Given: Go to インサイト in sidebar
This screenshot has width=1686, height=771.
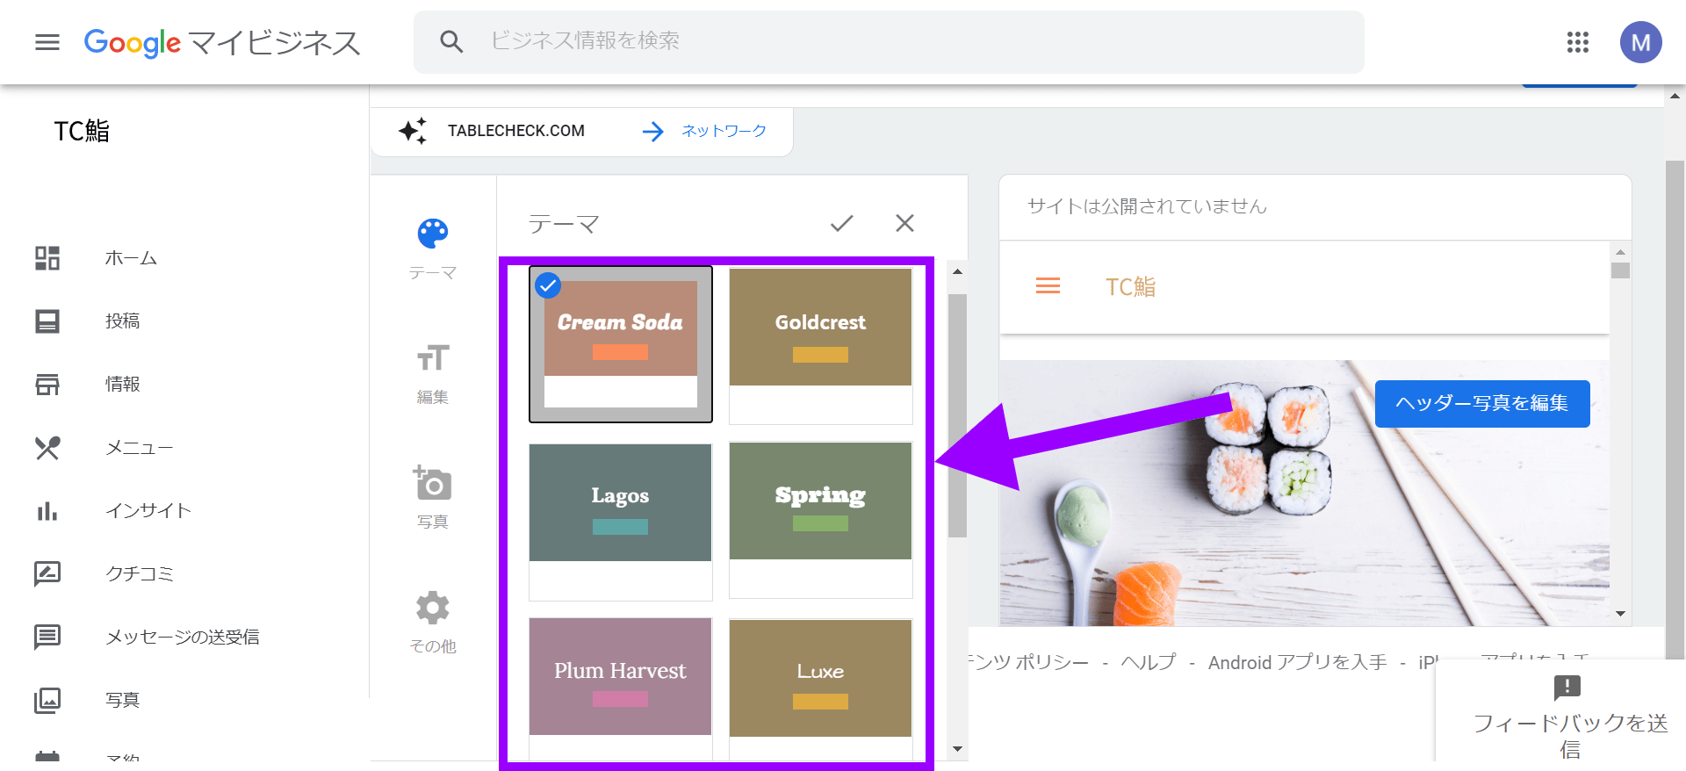Looking at the screenshot, I should tap(148, 510).
